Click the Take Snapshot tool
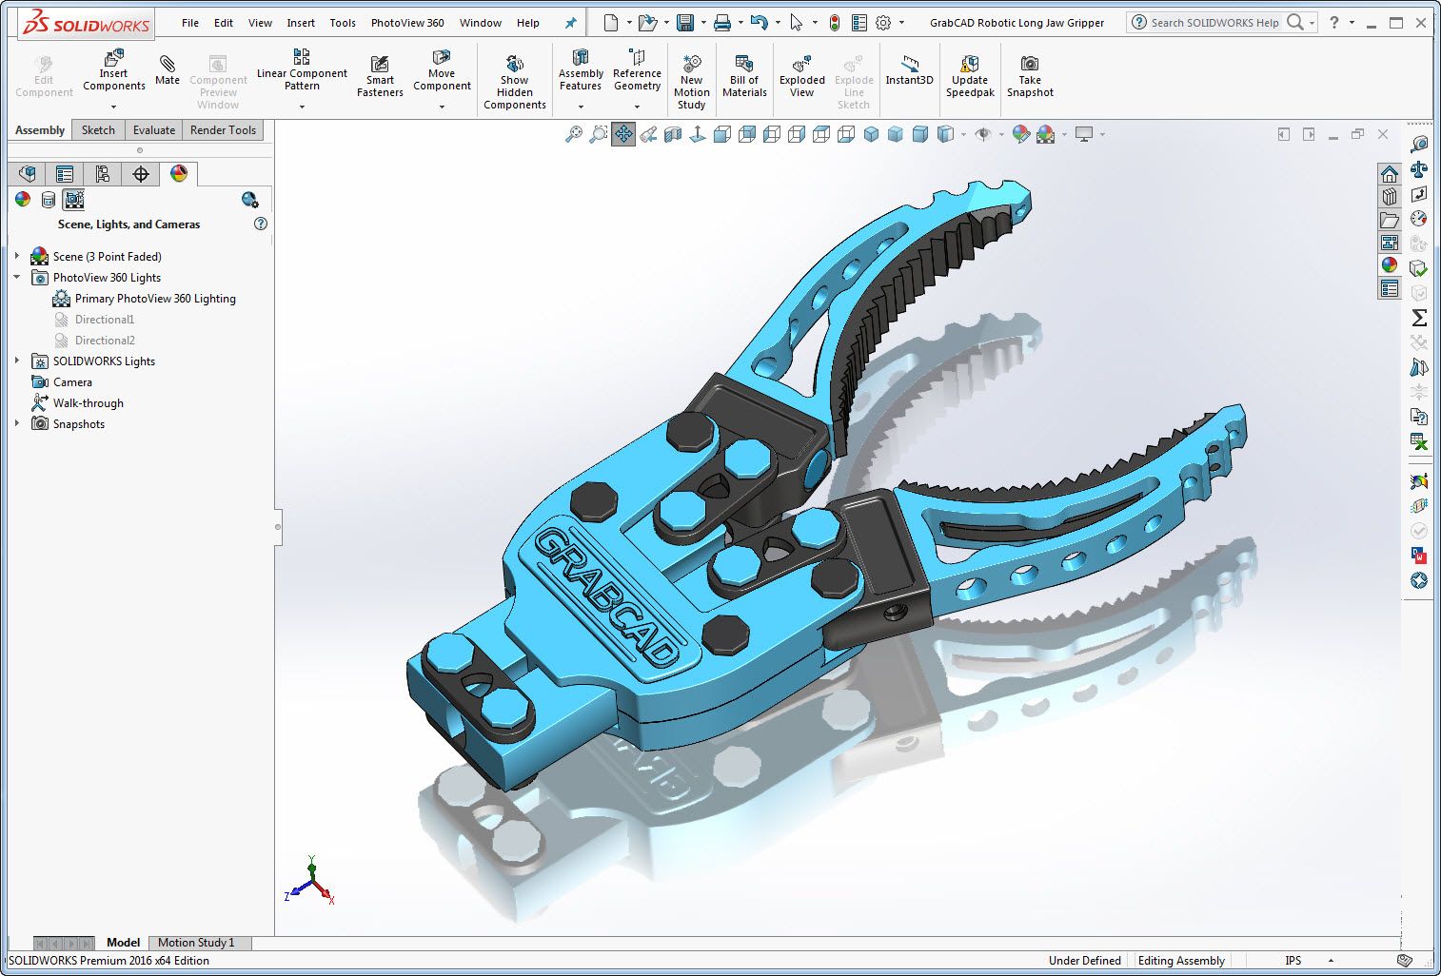The height and width of the screenshot is (976, 1441). point(1030,76)
